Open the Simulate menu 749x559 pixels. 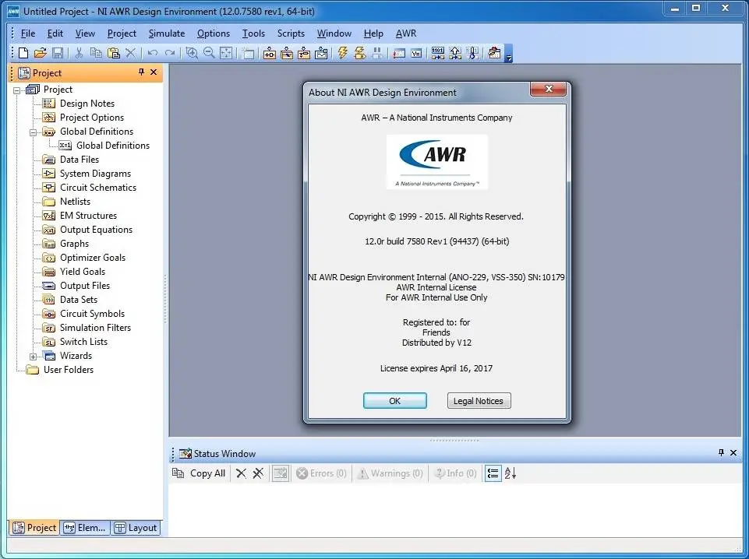pos(167,33)
